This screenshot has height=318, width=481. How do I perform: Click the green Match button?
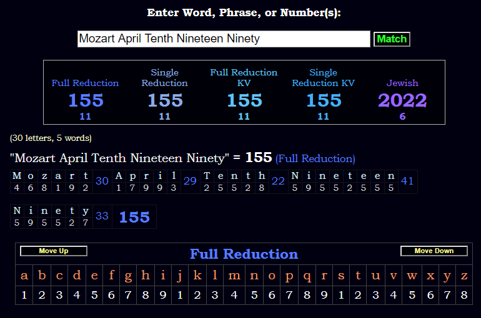(392, 39)
